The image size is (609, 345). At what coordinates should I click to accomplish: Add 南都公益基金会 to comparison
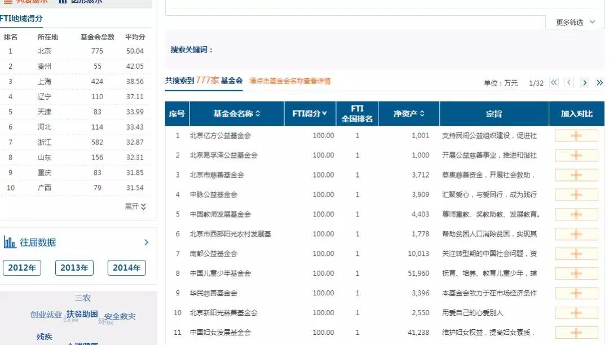(576, 254)
